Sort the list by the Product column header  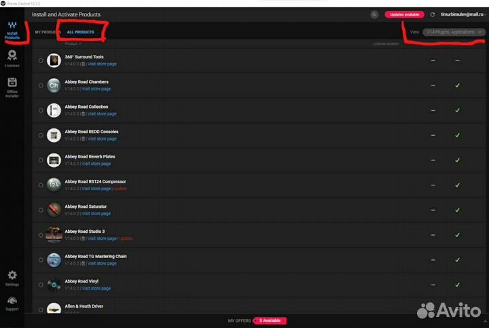[73, 43]
